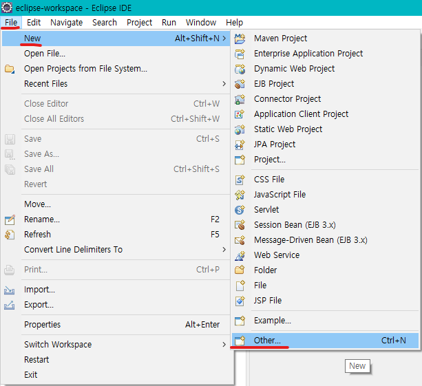Click the Connector Project icon
Screen dimensions: 422x386
pyautogui.click(x=240, y=99)
